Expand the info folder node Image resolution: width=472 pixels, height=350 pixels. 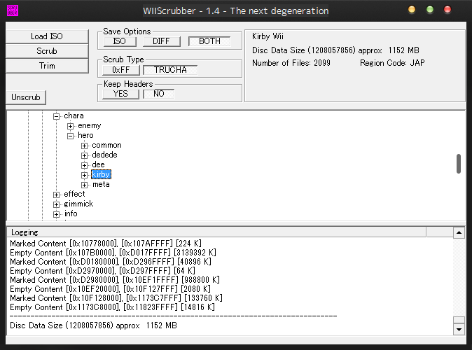click(x=56, y=214)
